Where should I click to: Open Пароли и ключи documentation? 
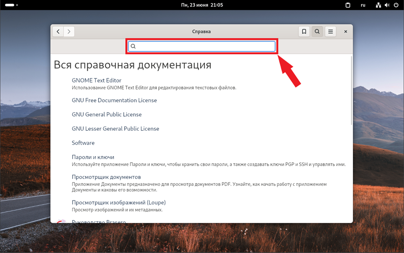(93, 157)
